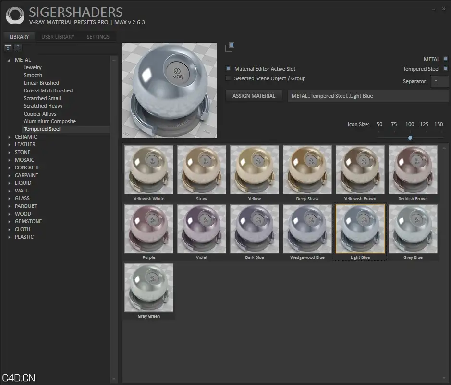Click the Icon Size slider handle

point(410,138)
